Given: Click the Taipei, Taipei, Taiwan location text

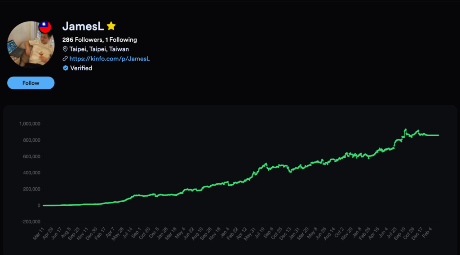Looking at the screenshot, I should coord(99,49).
